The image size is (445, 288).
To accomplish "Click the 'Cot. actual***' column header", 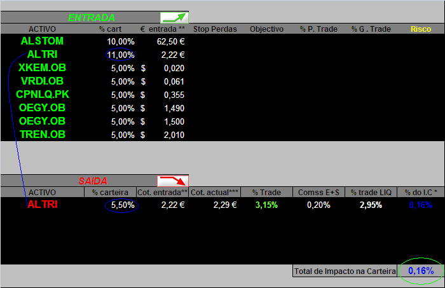I will pyautogui.click(x=215, y=193).
